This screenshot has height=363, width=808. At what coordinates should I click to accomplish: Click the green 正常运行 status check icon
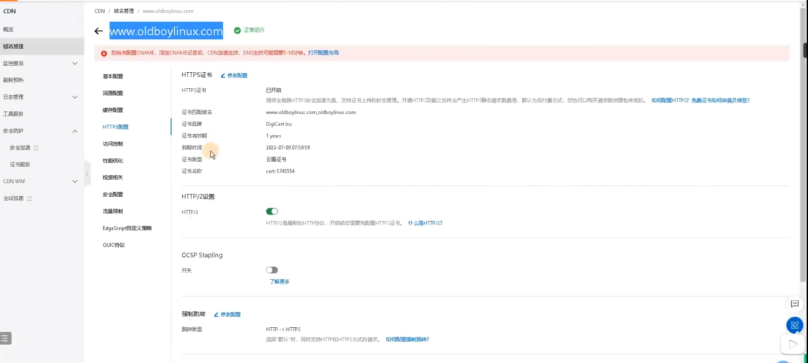tap(237, 30)
